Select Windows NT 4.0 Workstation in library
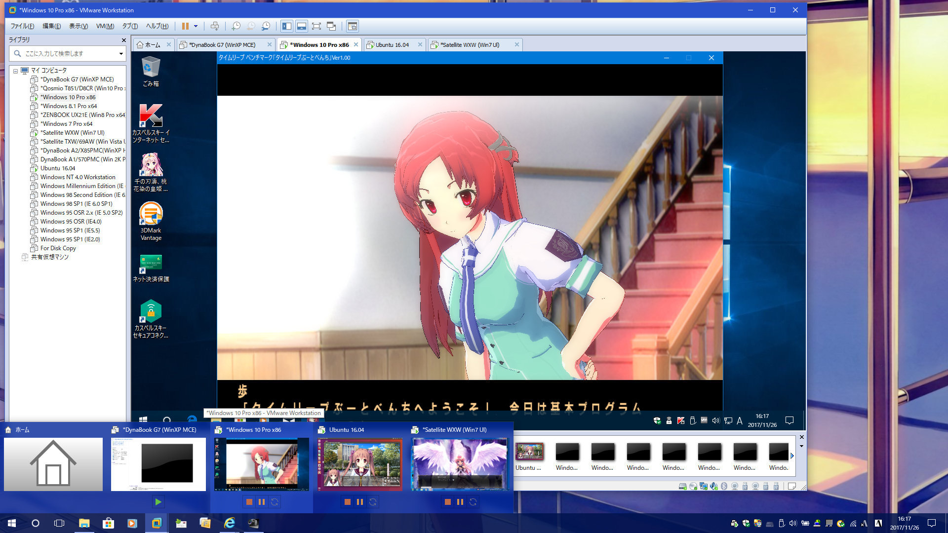Screen dimensions: 948x533 [78, 177]
